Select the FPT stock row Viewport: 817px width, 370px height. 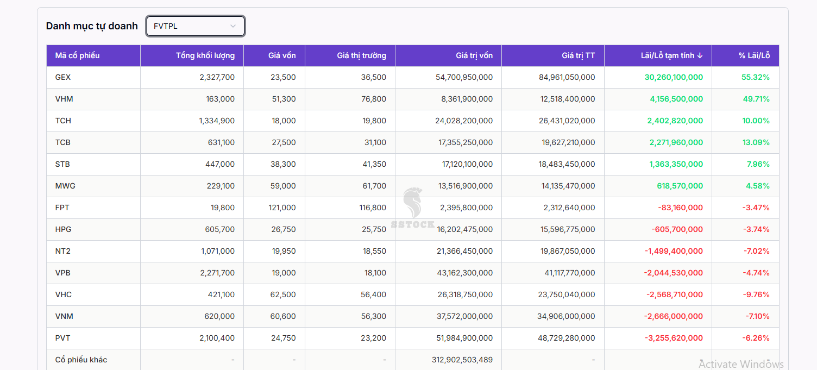tap(62, 208)
